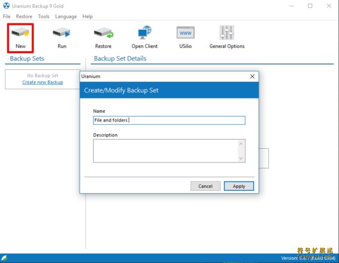Launch Open Client from toolbar

144,32
